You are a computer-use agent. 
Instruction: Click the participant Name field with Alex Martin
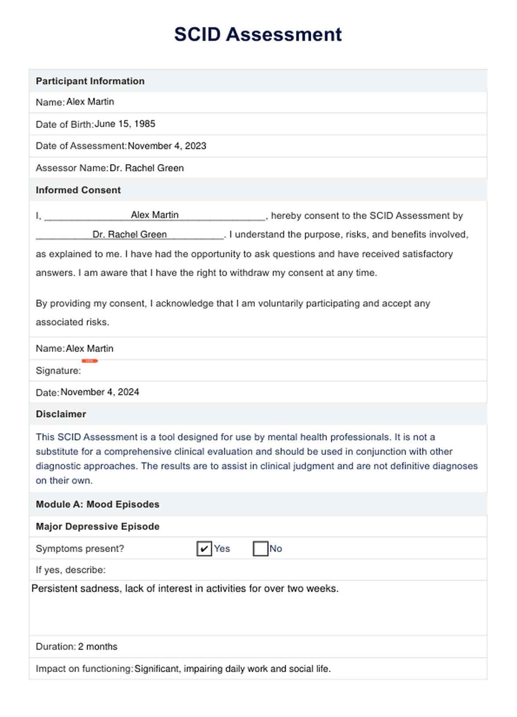point(90,102)
